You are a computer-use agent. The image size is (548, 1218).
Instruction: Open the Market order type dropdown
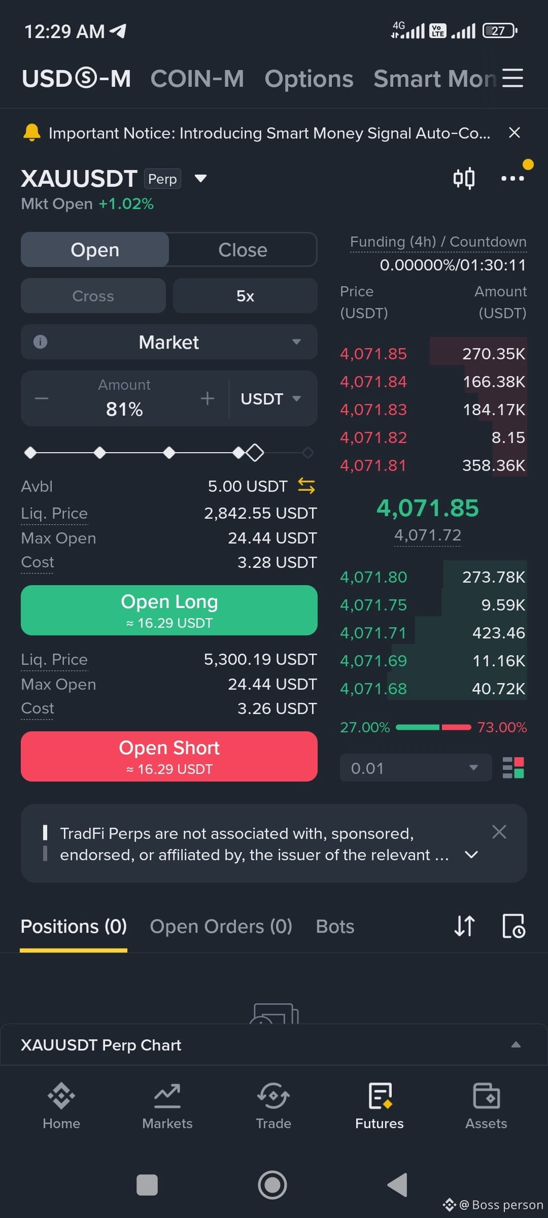169,342
